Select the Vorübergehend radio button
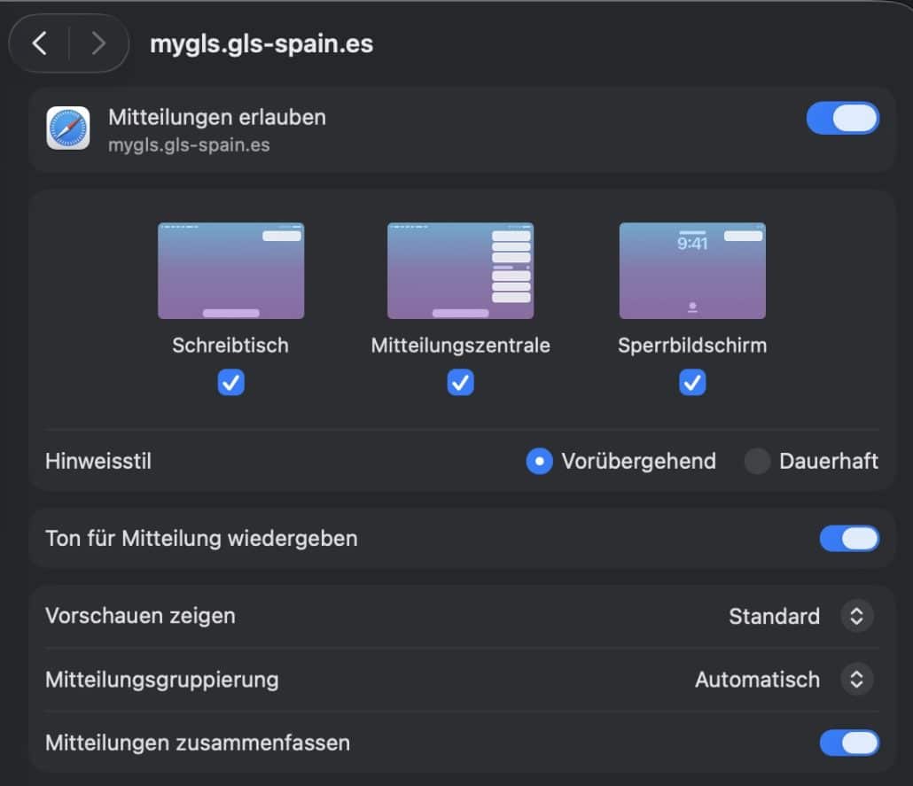This screenshot has height=786, width=913. pos(539,461)
